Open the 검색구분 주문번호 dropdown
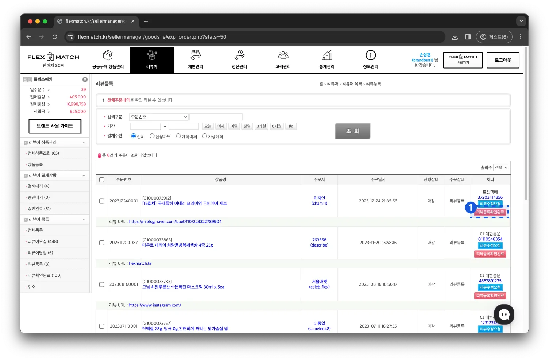This screenshot has height=360, width=549. point(159,117)
